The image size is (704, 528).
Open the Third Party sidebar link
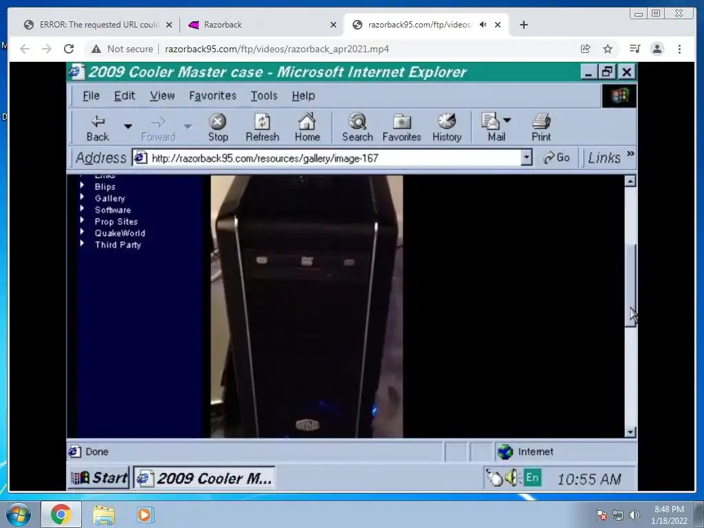tap(118, 245)
